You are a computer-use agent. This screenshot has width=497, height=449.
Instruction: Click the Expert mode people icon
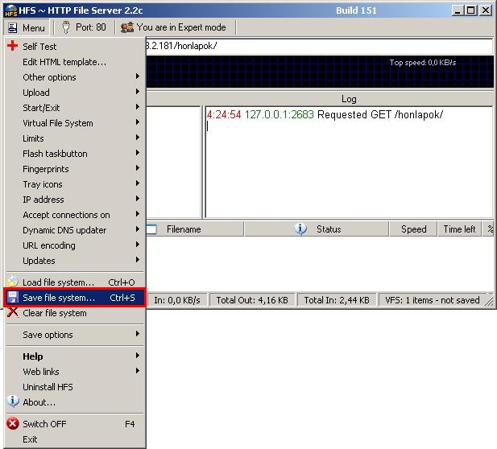click(x=127, y=27)
